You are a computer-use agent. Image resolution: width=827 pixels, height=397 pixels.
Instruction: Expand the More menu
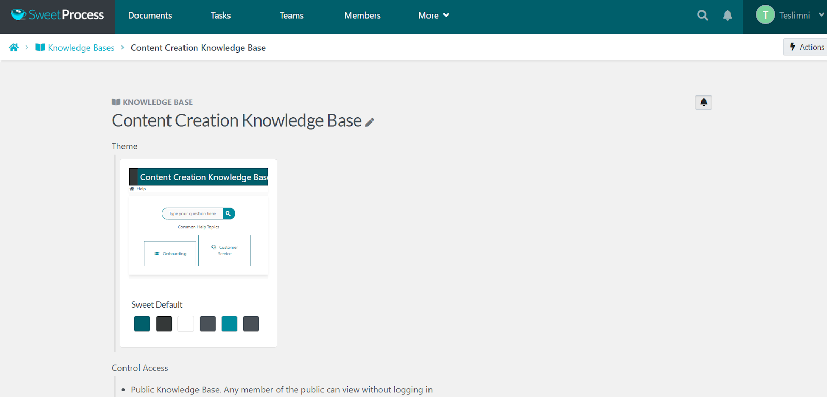point(433,16)
